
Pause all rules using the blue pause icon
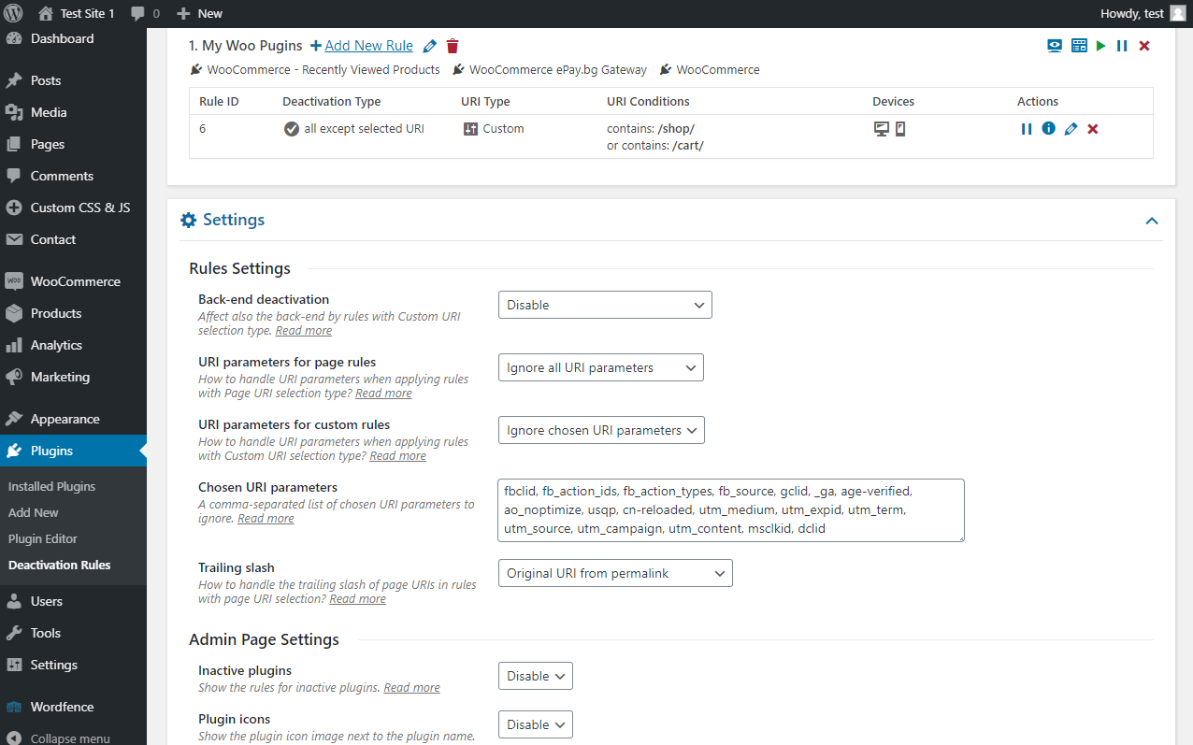(x=1122, y=45)
